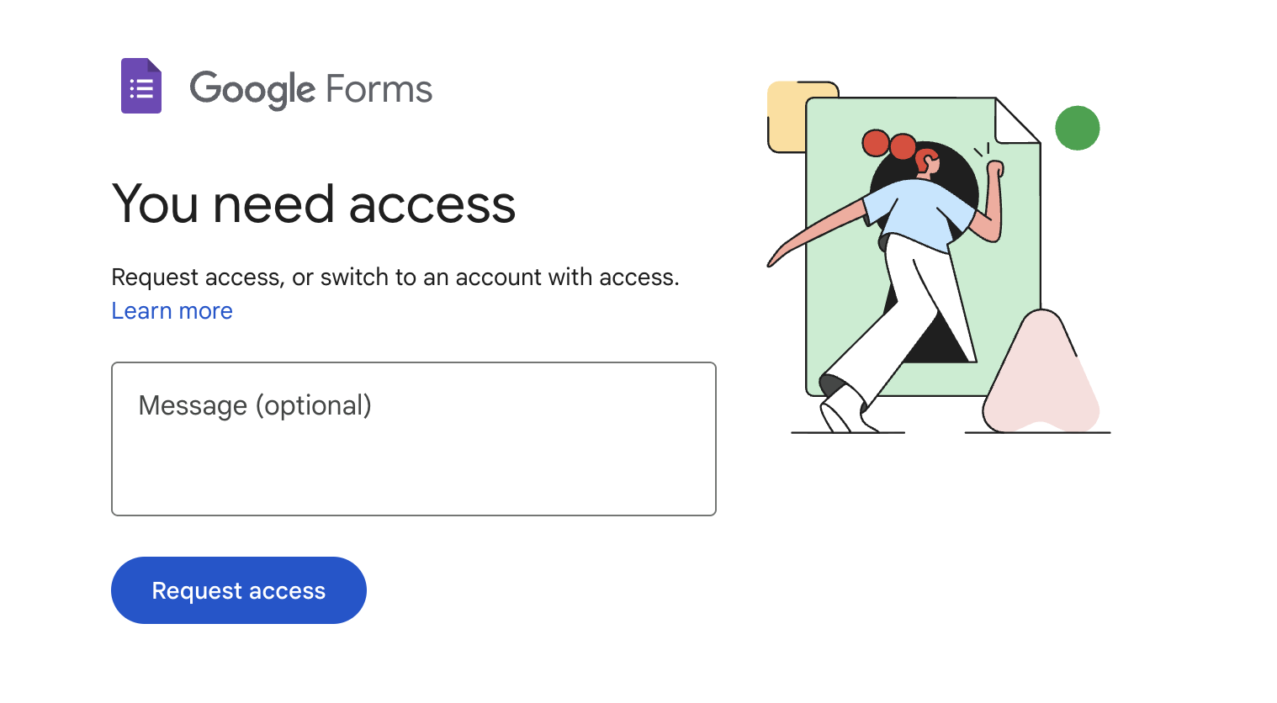Screen dimensions: 1277x703
Task: Click the green circle in the illustration
Action: click(1077, 128)
